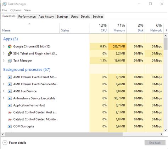Open the Options menu
Image resolution: width=168 pixels, height=149 pixels.
tap(16, 10)
